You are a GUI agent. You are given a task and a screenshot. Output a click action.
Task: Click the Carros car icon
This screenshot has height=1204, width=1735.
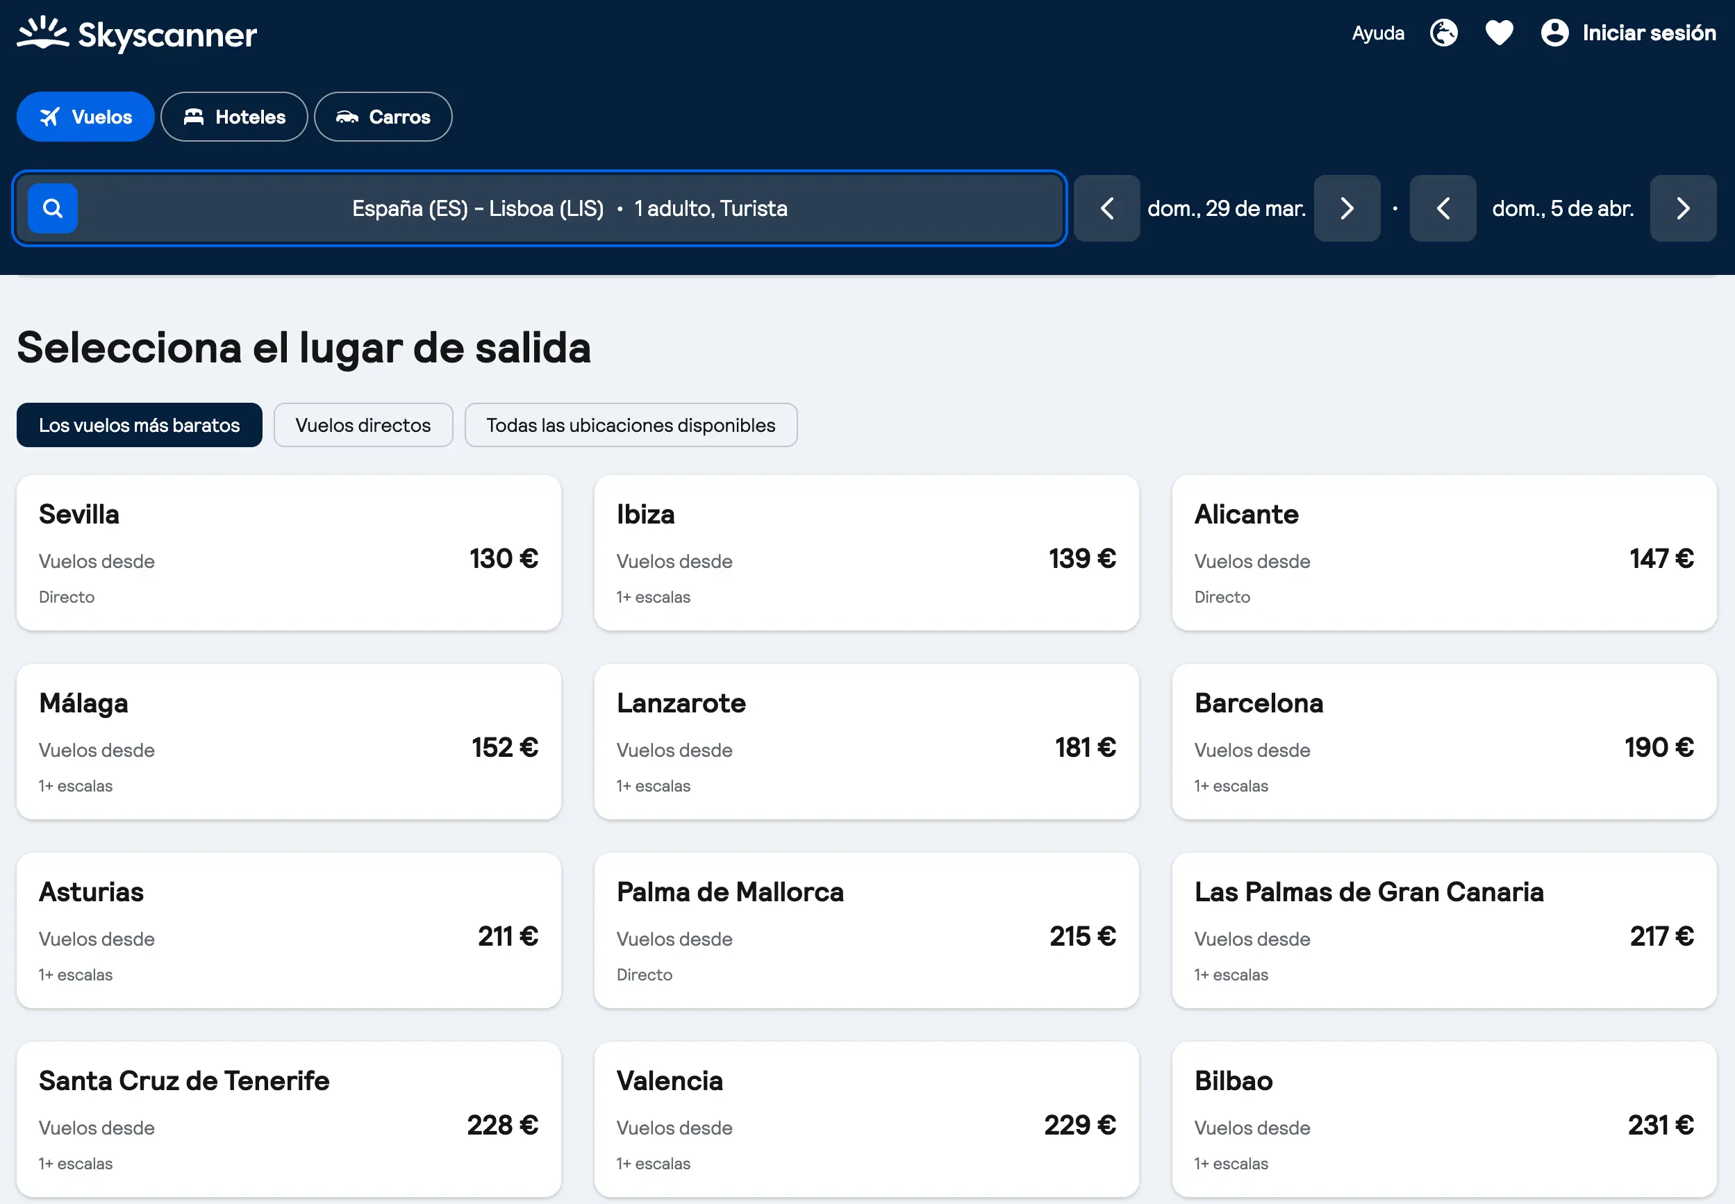[x=349, y=116]
